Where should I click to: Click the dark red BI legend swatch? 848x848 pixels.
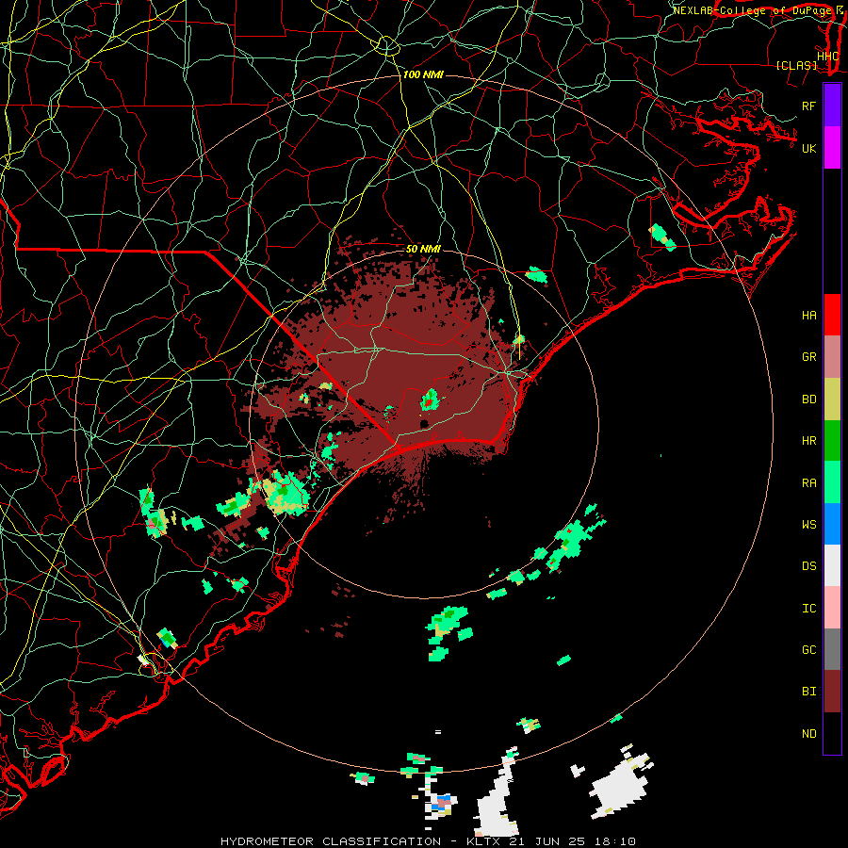tap(832, 692)
